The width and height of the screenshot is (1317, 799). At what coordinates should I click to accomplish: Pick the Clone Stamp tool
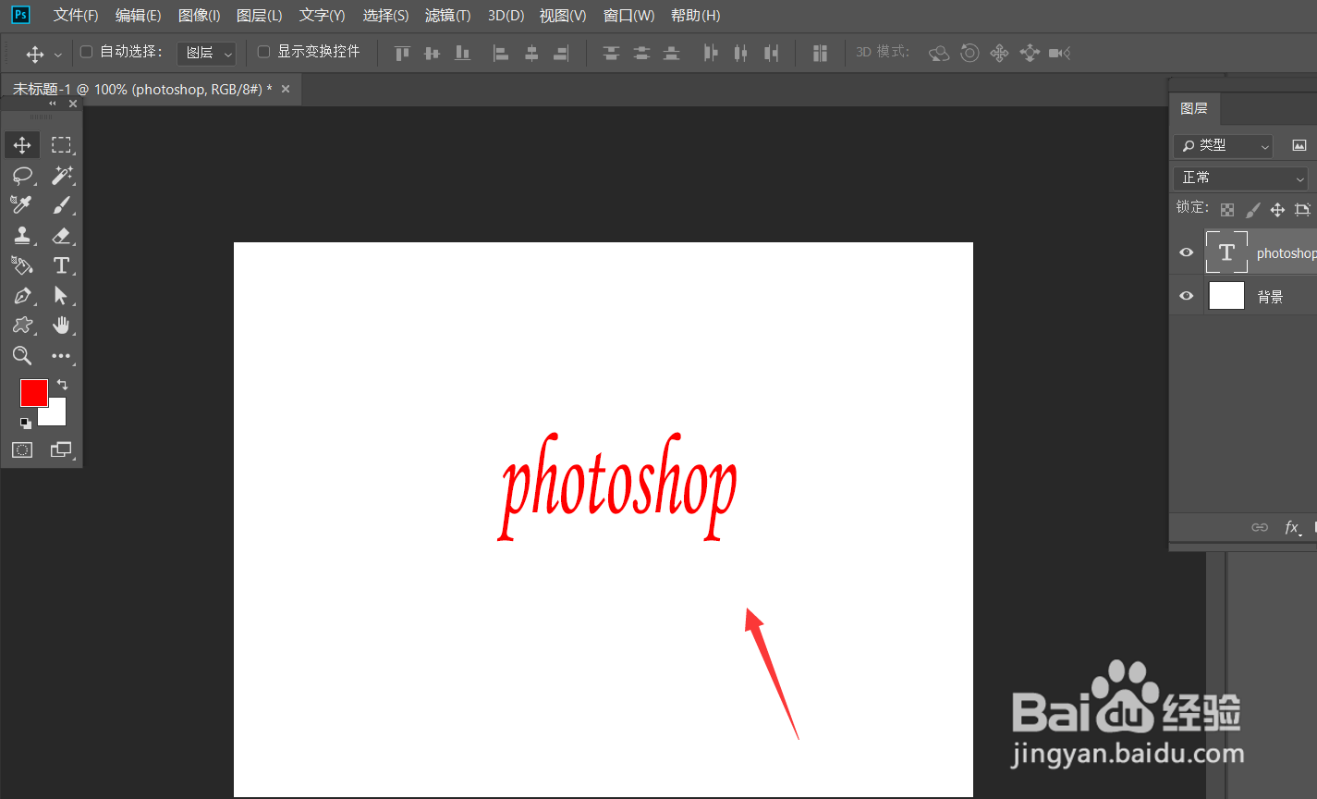click(x=22, y=235)
